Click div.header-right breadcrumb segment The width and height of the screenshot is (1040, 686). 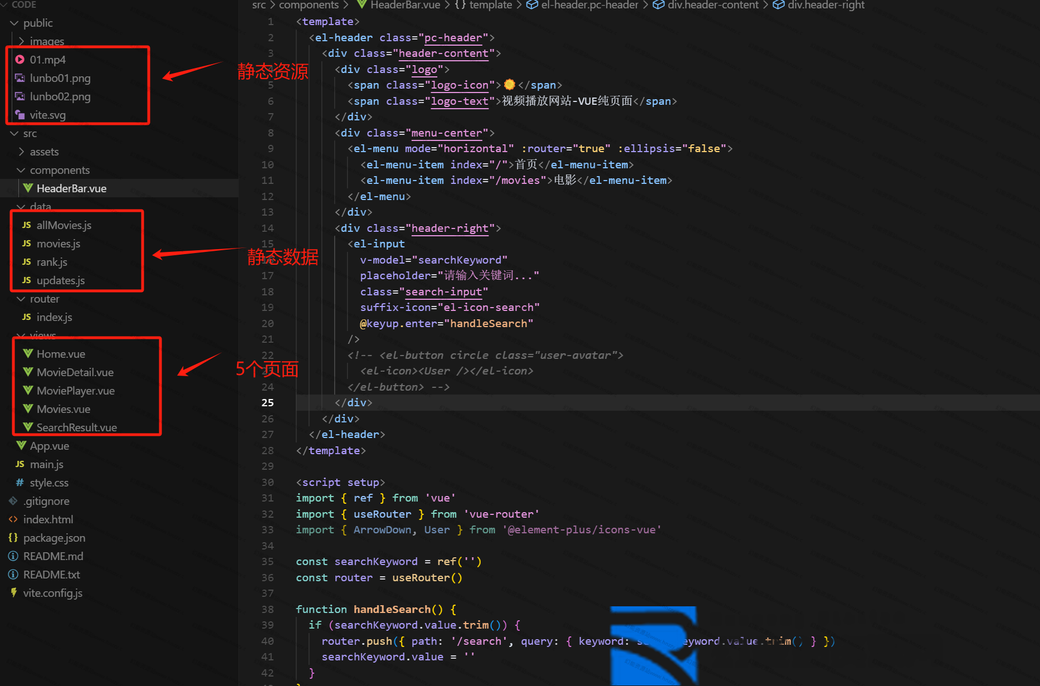coord(826,5)
